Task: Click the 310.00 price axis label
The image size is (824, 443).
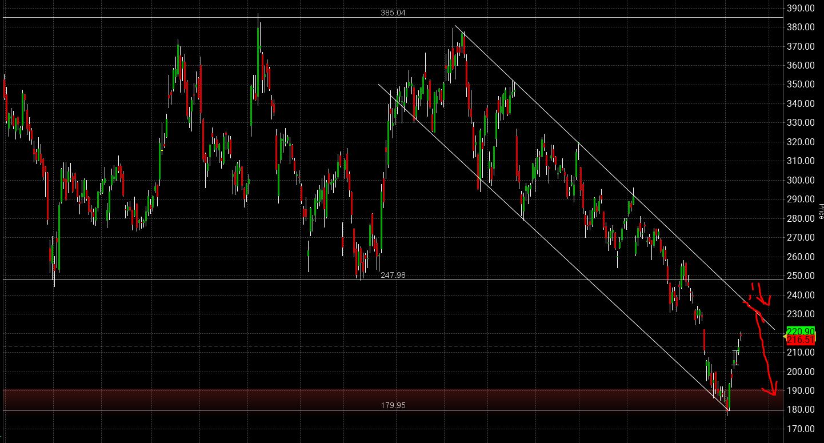Action: [801, 161]
